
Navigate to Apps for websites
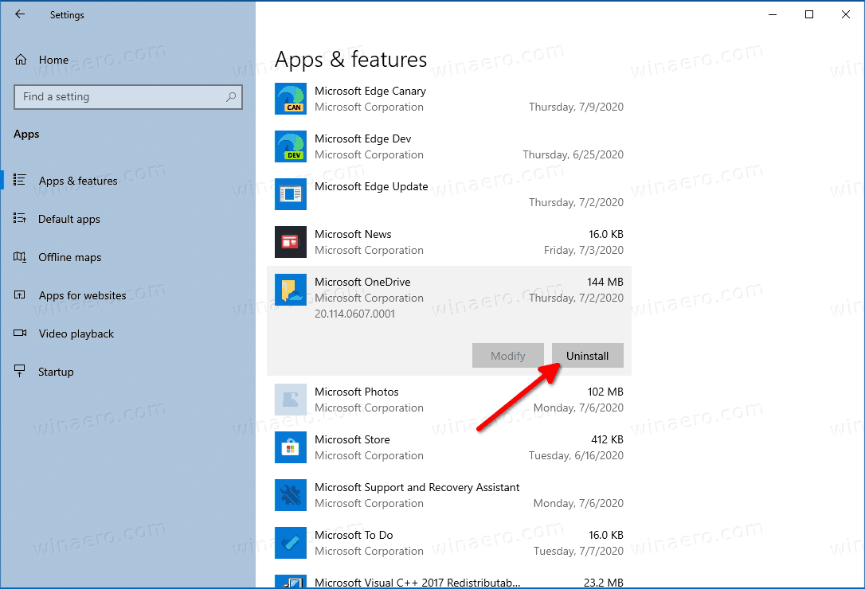pos(82,295)
